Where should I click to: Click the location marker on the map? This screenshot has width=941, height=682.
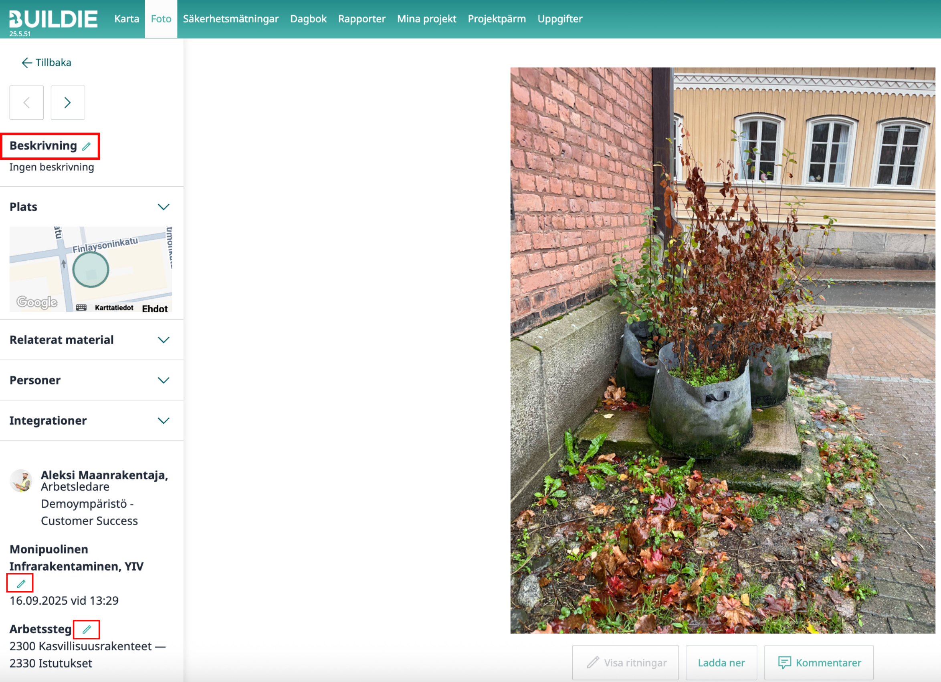coord(91,270)
